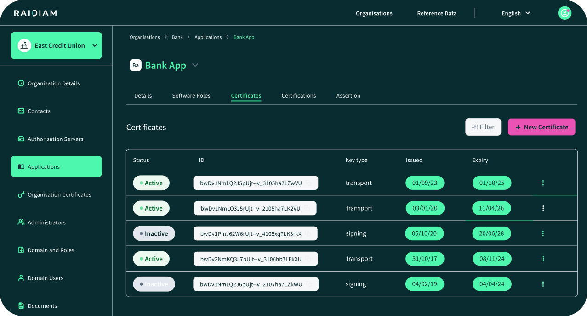The height and width of the screenshot is (316, 587).
Task: Switch to the Certifications tab
Action: coord(299,96)
